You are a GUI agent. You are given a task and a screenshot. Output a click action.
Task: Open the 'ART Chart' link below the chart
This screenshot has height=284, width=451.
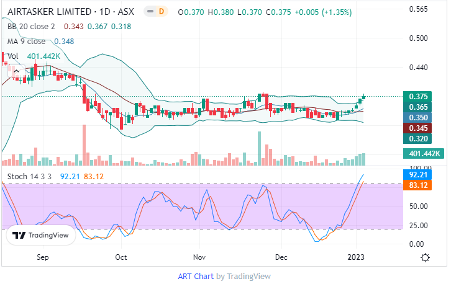196,276
